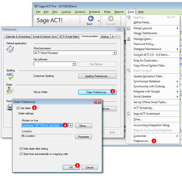Disable Start timer automatically on outgoing calls
This screenshot has height=176, width=182.
21,154
